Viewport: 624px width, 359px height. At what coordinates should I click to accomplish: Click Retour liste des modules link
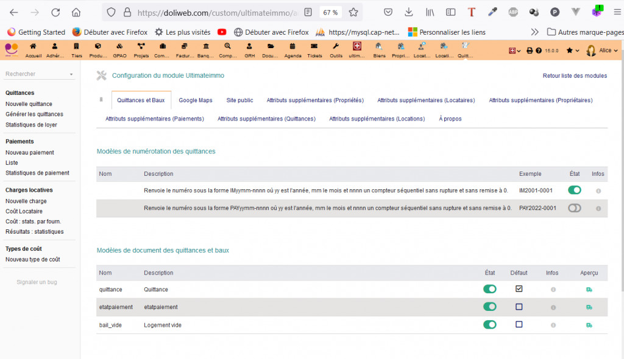click(x=575, y=76)
